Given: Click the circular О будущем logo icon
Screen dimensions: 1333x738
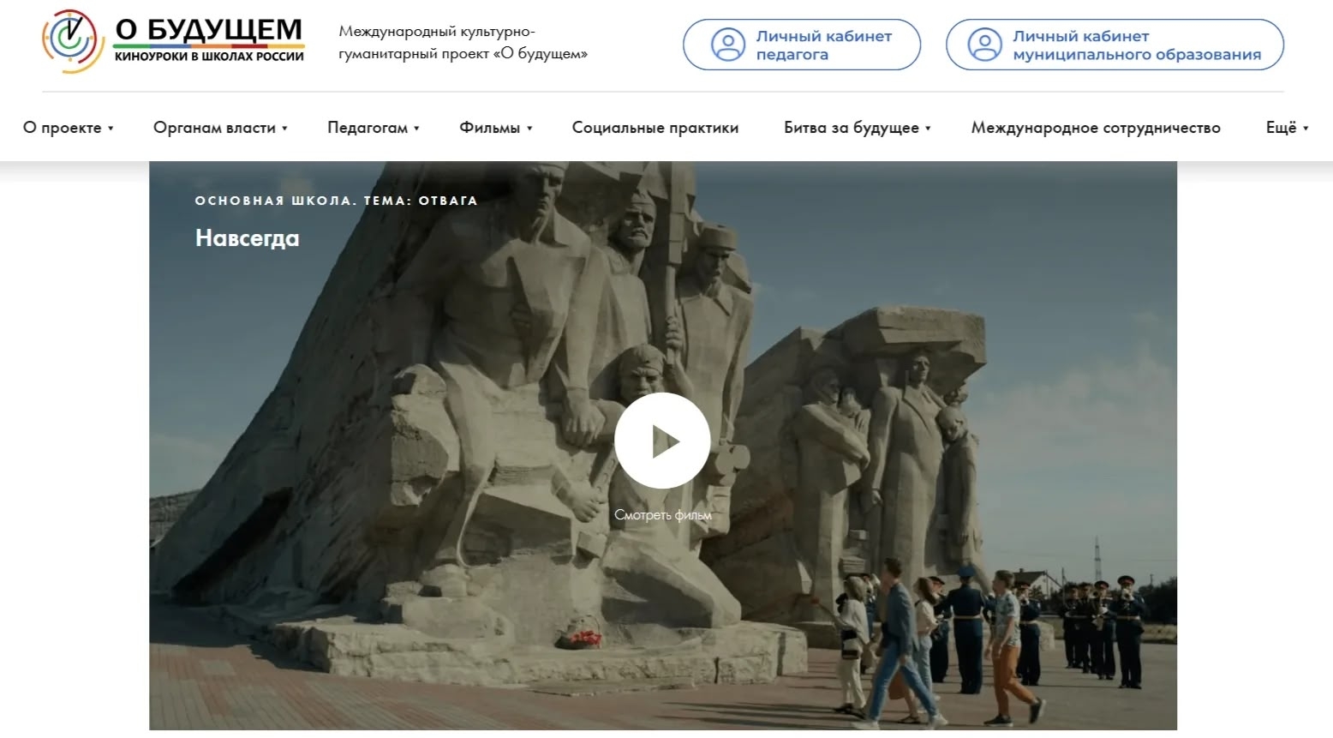Looking at the screenshot, I should 72,41.
